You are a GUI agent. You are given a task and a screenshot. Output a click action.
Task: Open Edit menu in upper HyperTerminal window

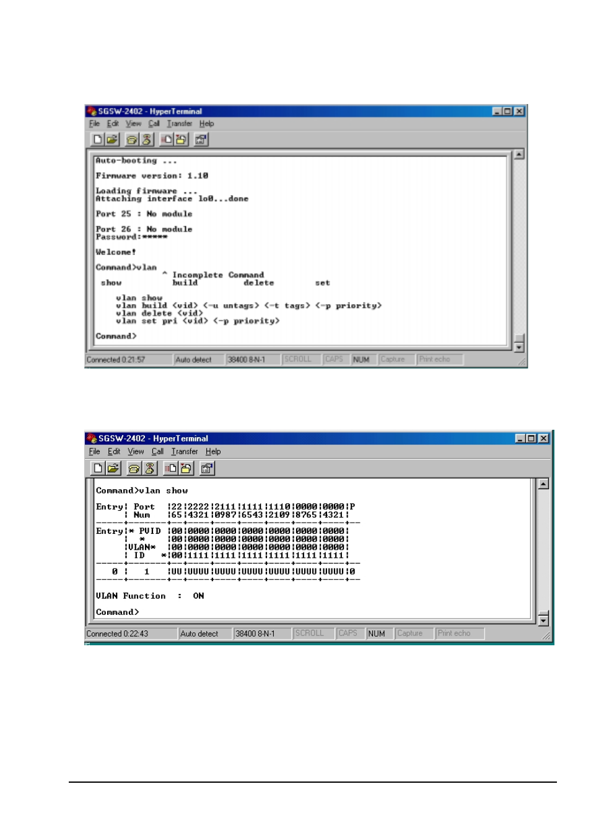112,123
